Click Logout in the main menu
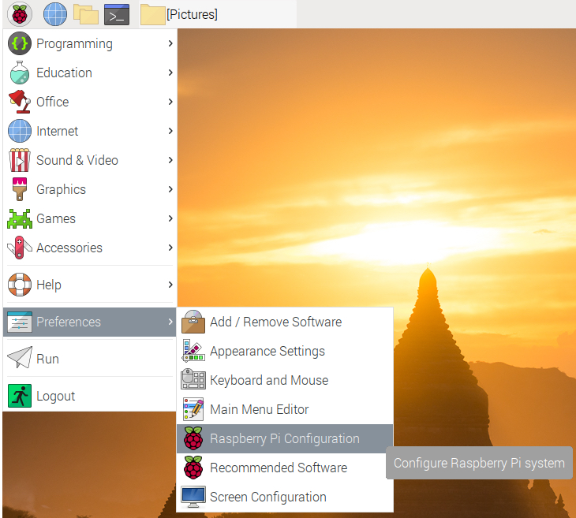Screen dimensions: 576x518 (55, 396)
